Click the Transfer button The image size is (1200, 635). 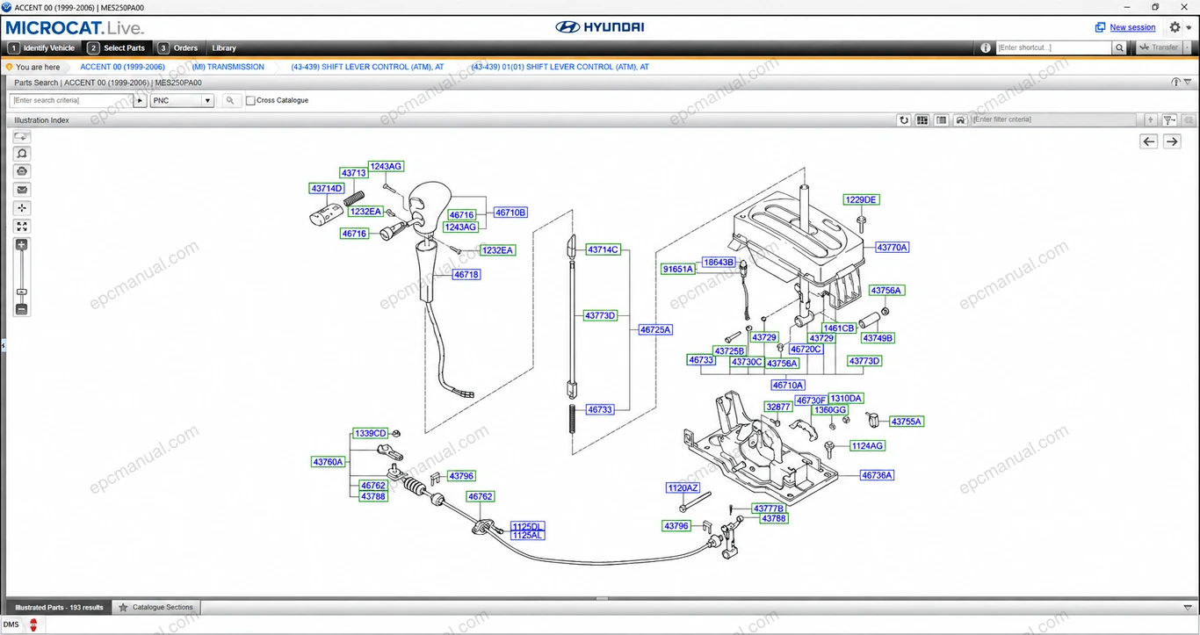1159,48
